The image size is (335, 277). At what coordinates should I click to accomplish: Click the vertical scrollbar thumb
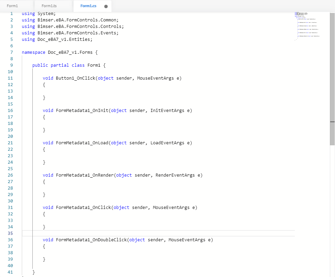[332, 78]
